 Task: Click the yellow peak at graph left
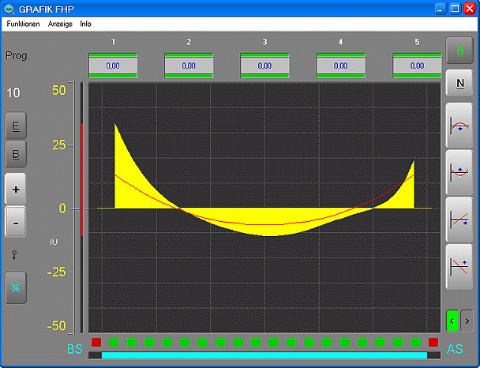115,126
